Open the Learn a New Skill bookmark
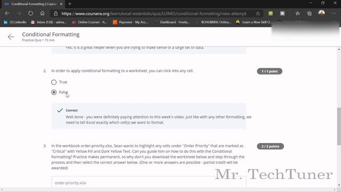Viewport: 341px width, 192px height. click(254, 22)
